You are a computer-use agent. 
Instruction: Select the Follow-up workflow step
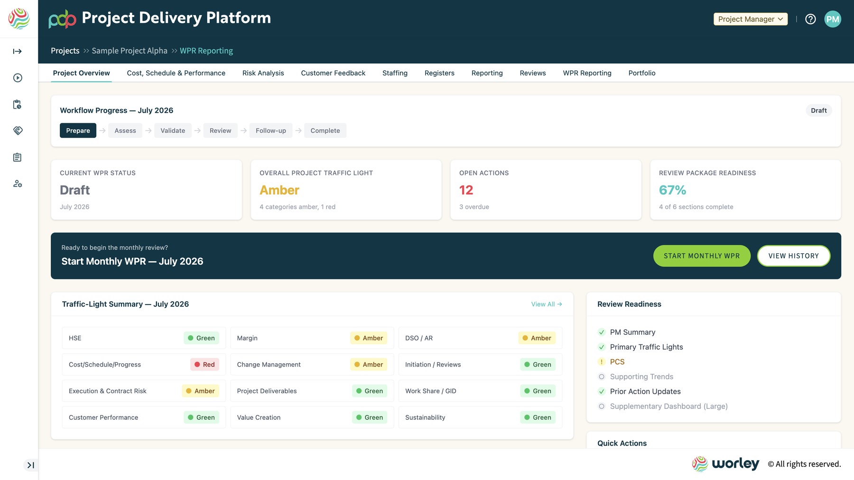pos(271,130)
